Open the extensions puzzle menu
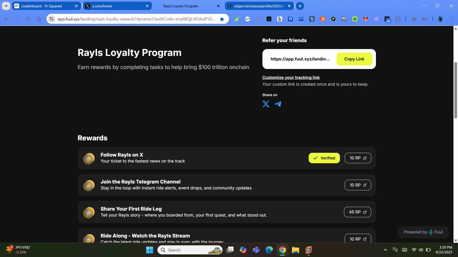458x257 pixels. tap(398, 19)
